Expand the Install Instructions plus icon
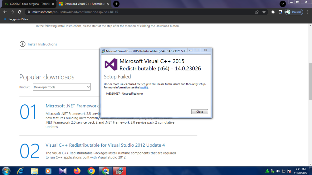 click(x=22, y=44)
